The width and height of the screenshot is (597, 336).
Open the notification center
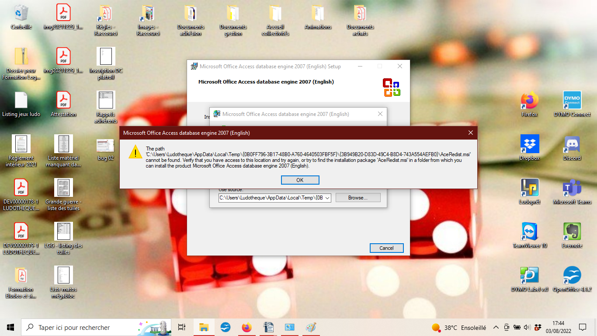click(582, 327)
